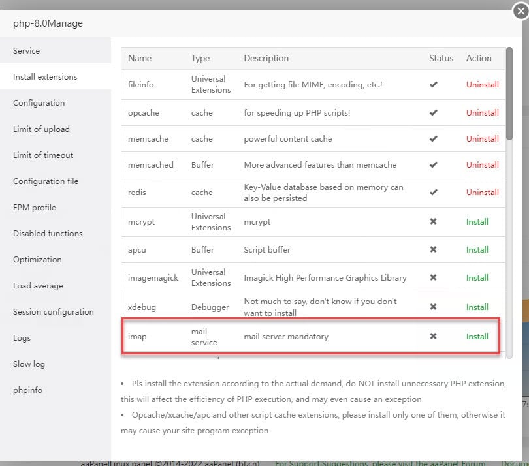Open Disabled functions section

48,233
